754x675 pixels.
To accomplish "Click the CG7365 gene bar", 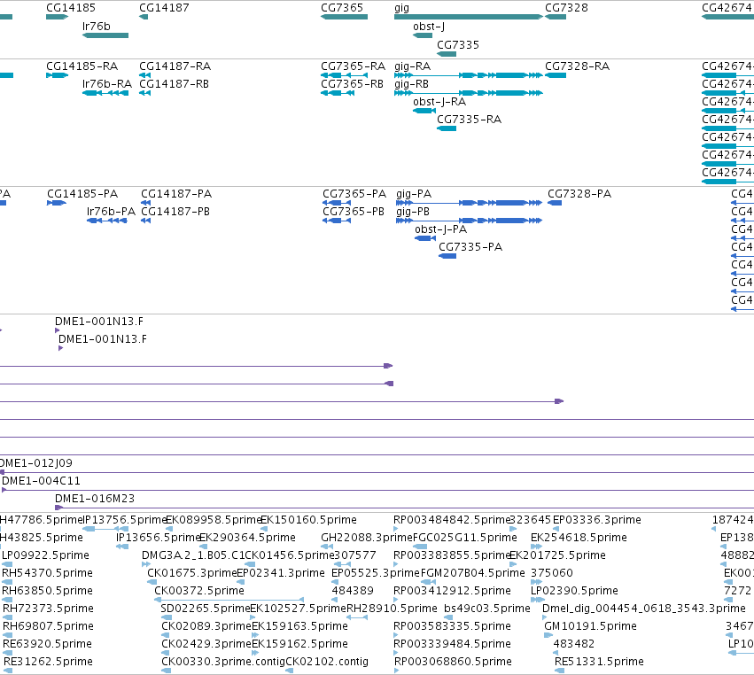I will [344, 17].
